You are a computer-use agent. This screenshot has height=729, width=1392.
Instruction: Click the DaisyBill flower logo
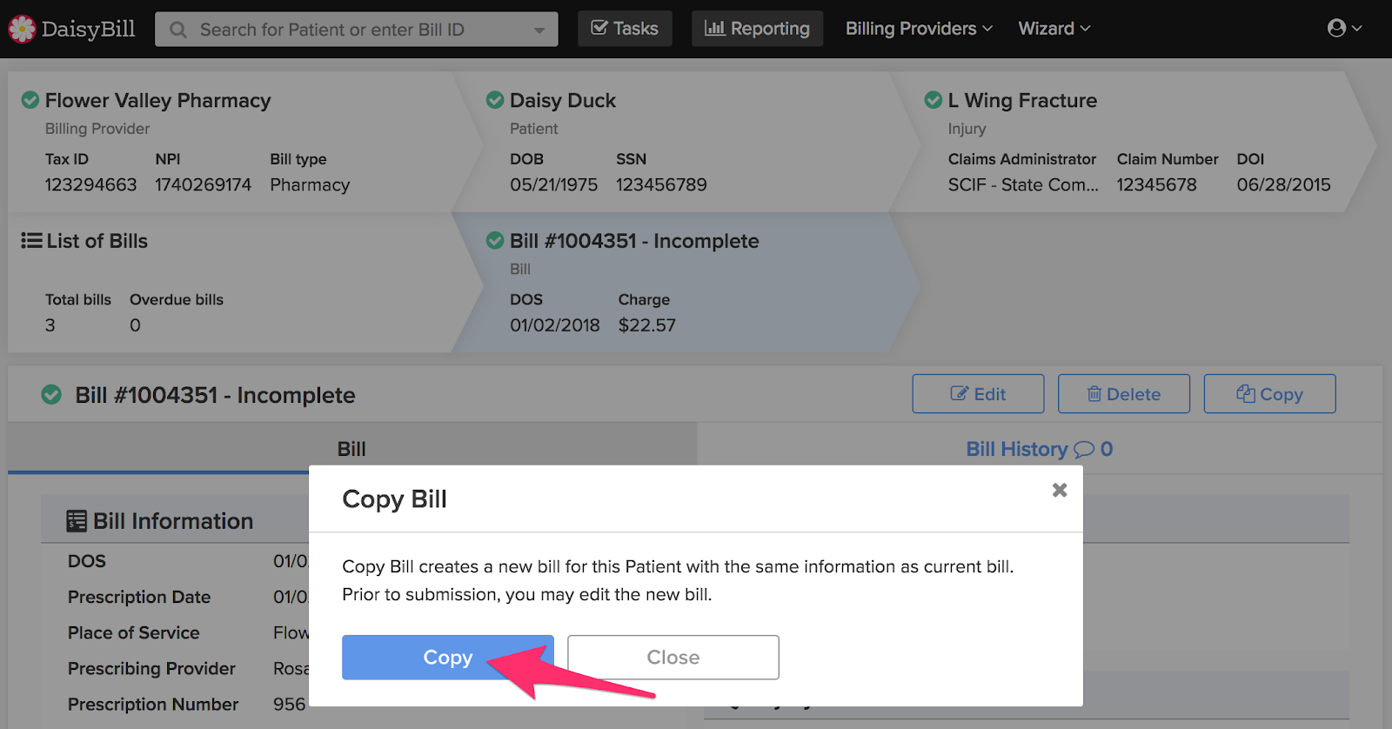pos(22,29)
